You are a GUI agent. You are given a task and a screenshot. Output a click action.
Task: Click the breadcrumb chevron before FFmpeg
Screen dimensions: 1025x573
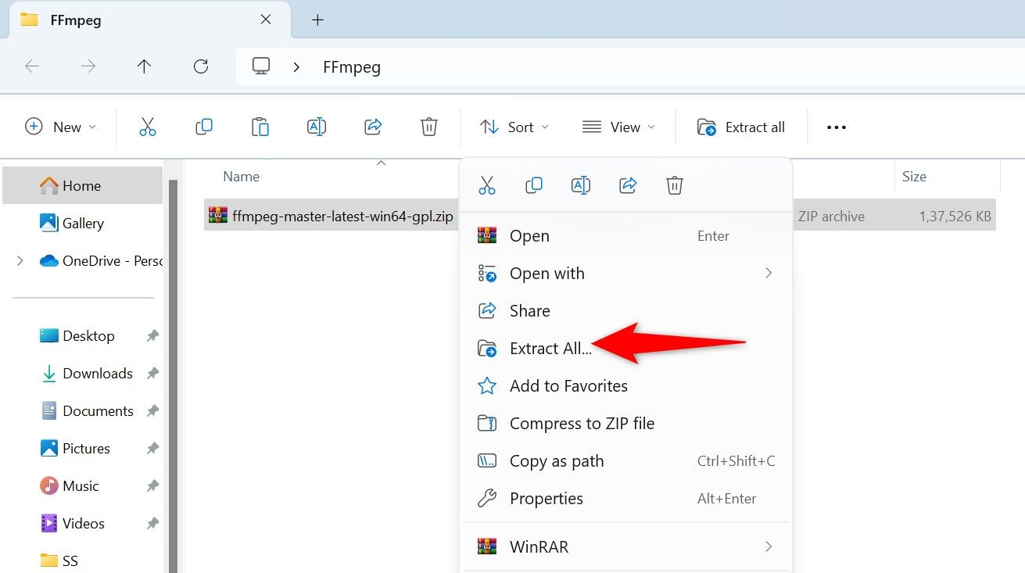click(x=296, y=67)
